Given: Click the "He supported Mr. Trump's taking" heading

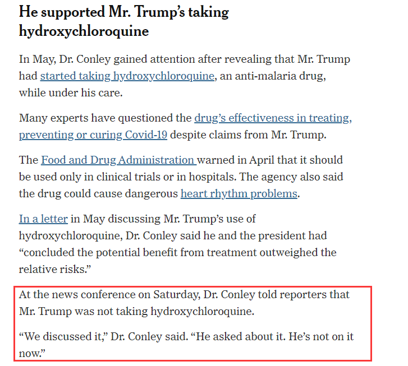Looking at the screenshot, I should point(124,12).
